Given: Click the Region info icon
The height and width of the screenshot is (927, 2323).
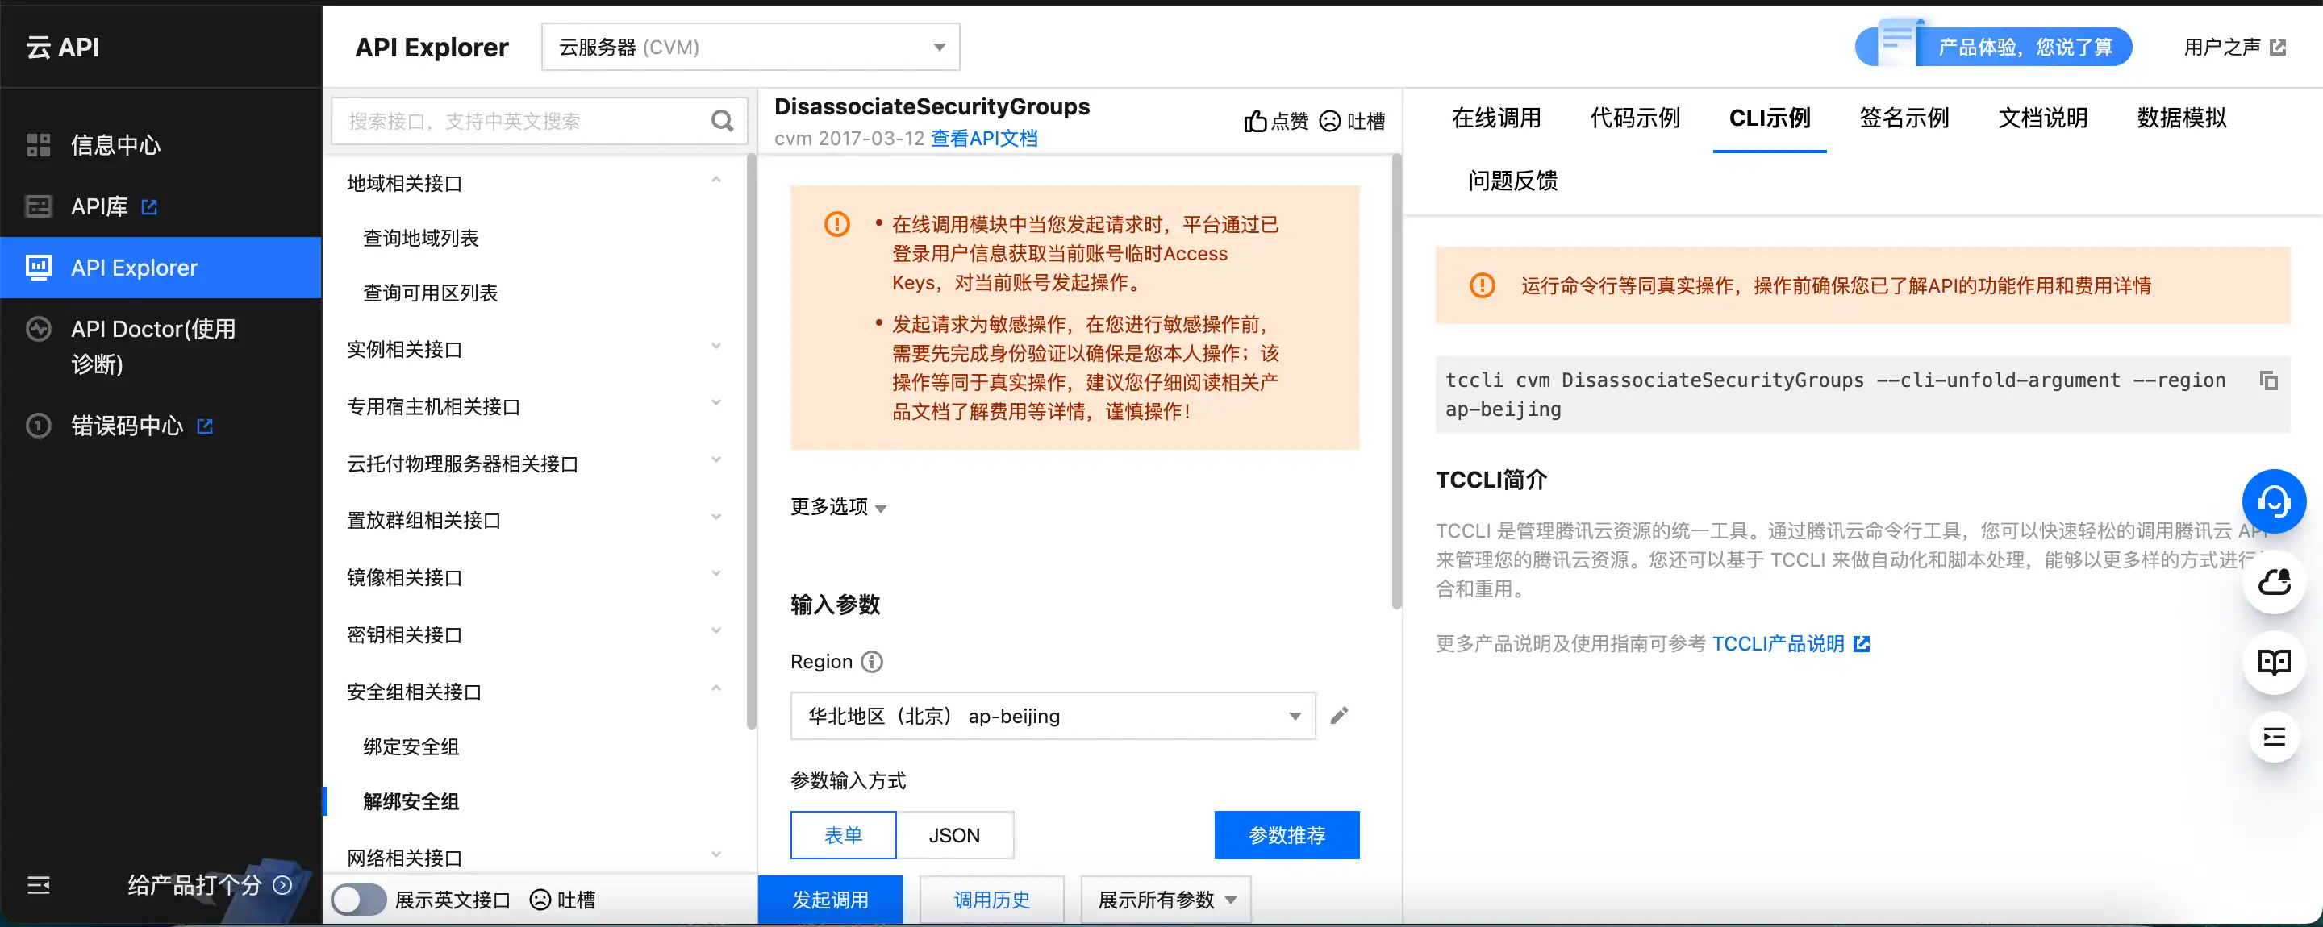Looking at the screenshot, I should (x=872, y=662).
